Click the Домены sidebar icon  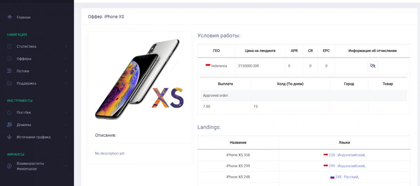(10, 125)
